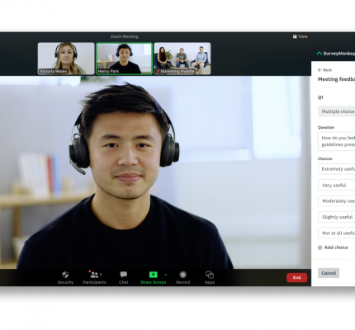Image resolution: width=355 pixels, height=330 pixels.
Task: Expand the Share Screen options caret
Action: [x=166, y=275]
